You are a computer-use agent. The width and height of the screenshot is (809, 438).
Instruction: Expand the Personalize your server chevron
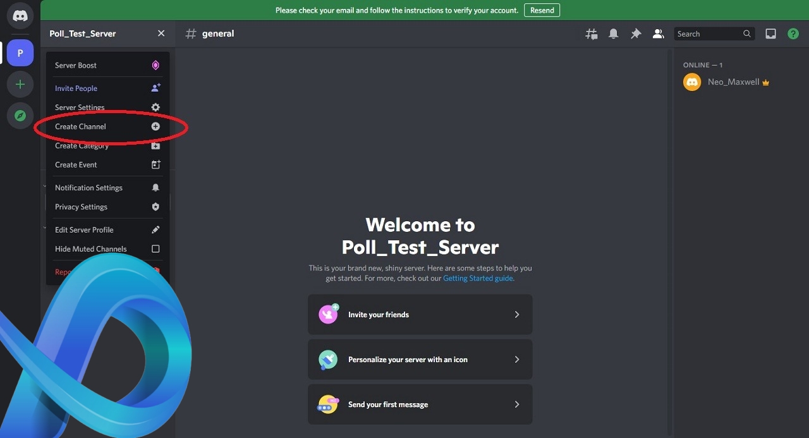[516, 359]
